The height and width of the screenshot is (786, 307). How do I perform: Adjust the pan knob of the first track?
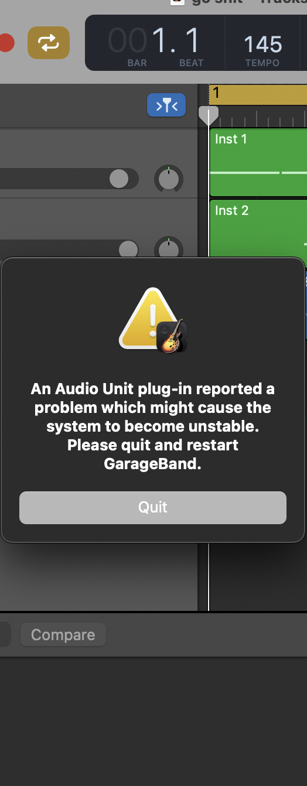(x=169, y=179)
